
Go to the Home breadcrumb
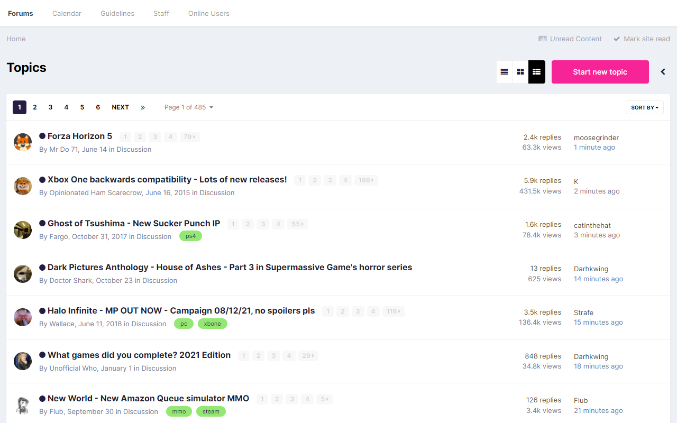point(16,39)
